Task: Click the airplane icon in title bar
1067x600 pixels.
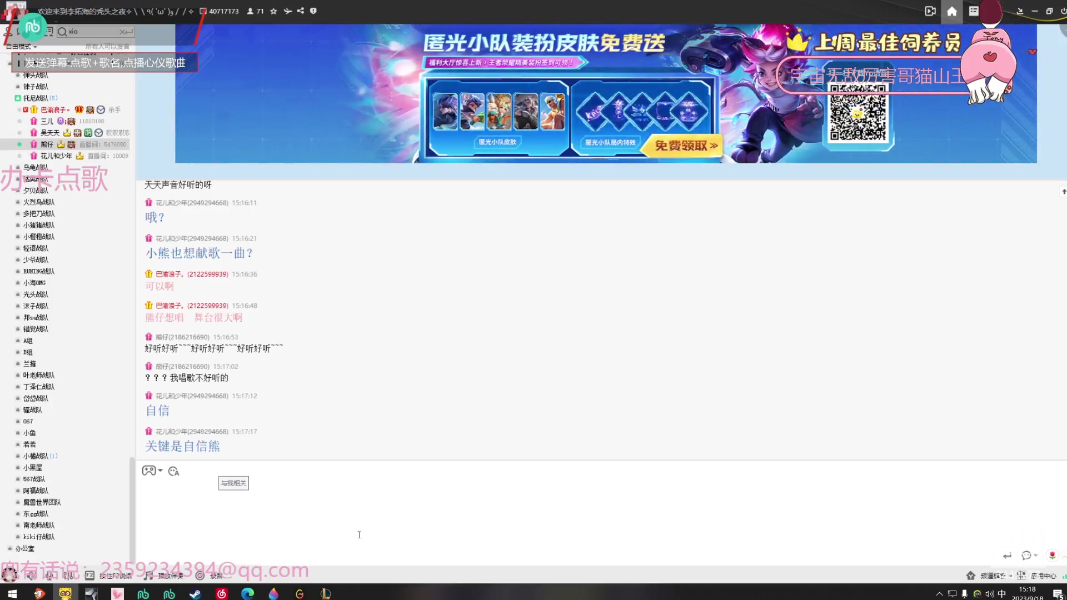Action: (x=287, y=11)
